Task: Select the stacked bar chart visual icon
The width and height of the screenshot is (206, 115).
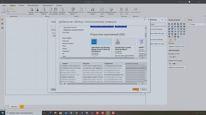Action: click(x=169, y=24)
